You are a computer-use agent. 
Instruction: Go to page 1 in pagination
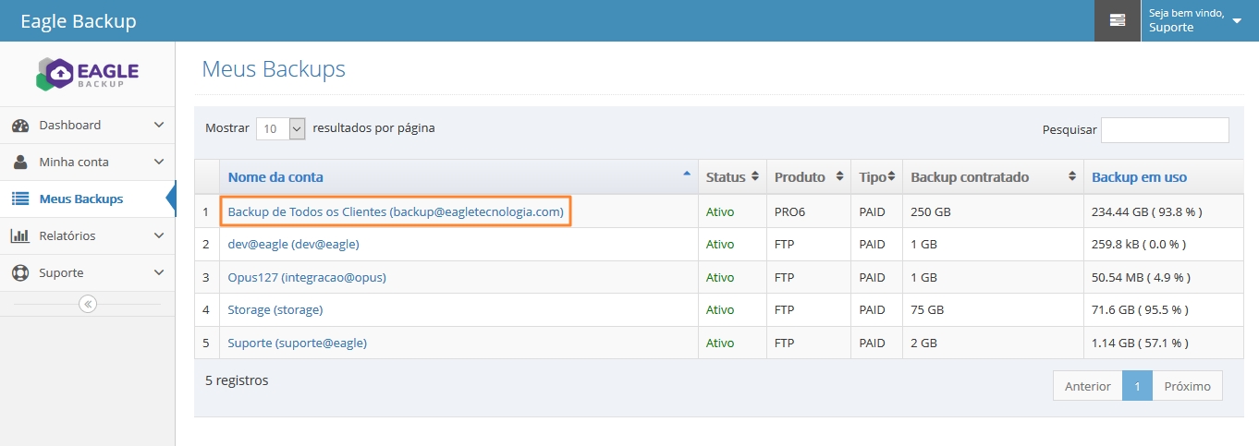point(1137,386)
